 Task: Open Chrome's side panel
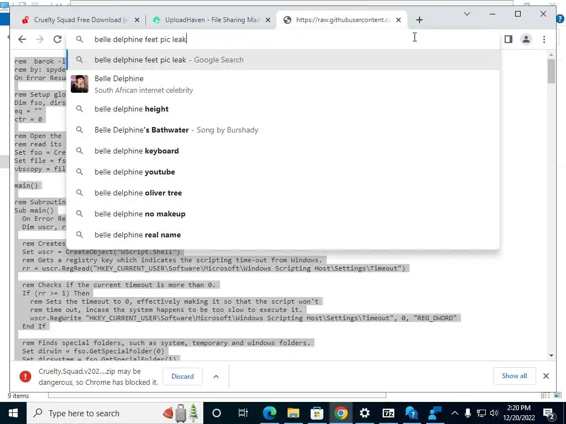pos(509,39)
